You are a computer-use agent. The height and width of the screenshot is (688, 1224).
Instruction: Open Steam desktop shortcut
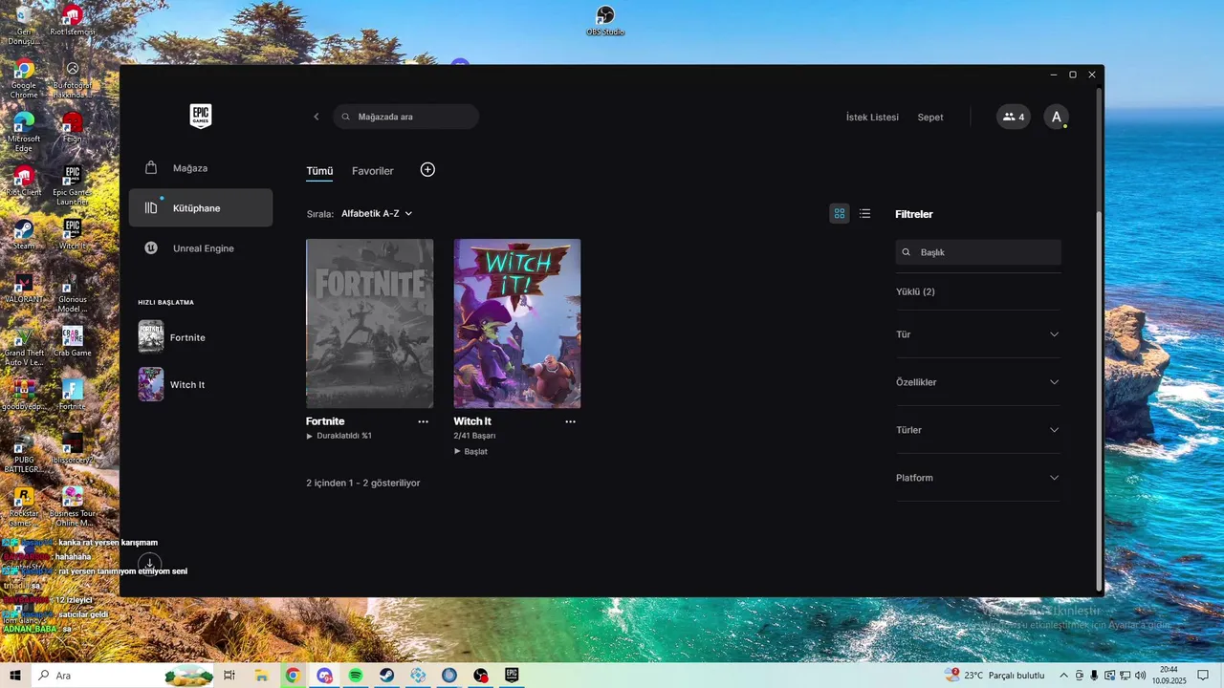(24, 235)
